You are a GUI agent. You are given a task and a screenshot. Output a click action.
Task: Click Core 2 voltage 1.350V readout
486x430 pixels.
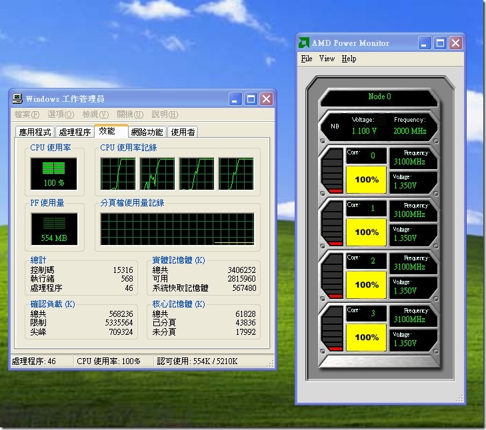[405, 291]
